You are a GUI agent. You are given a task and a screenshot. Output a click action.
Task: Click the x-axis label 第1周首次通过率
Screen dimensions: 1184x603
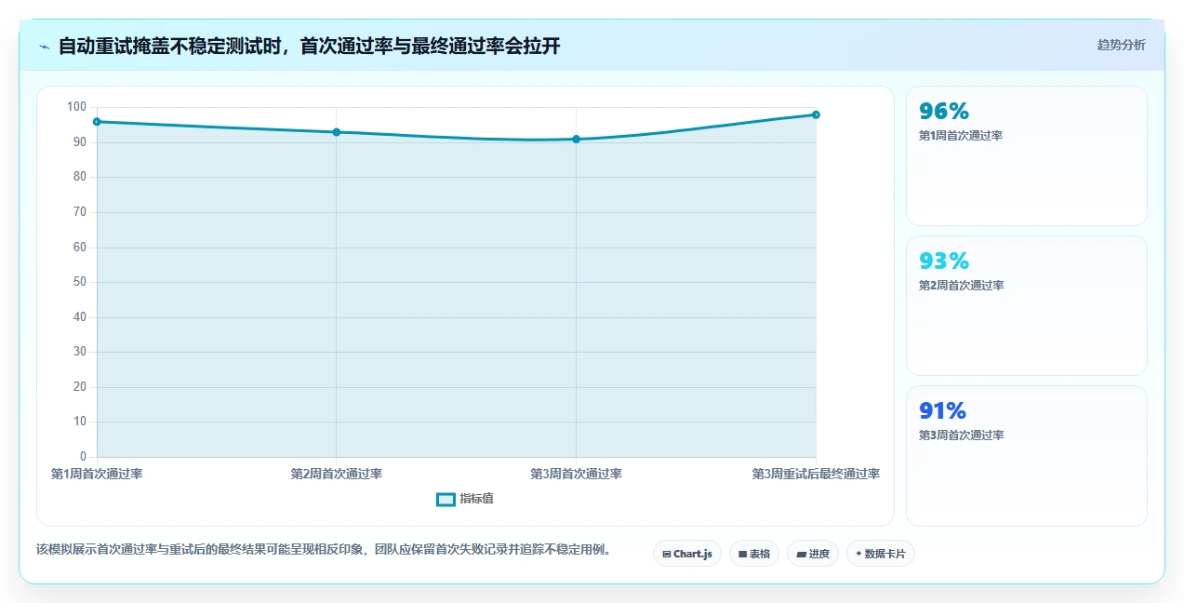97,474
